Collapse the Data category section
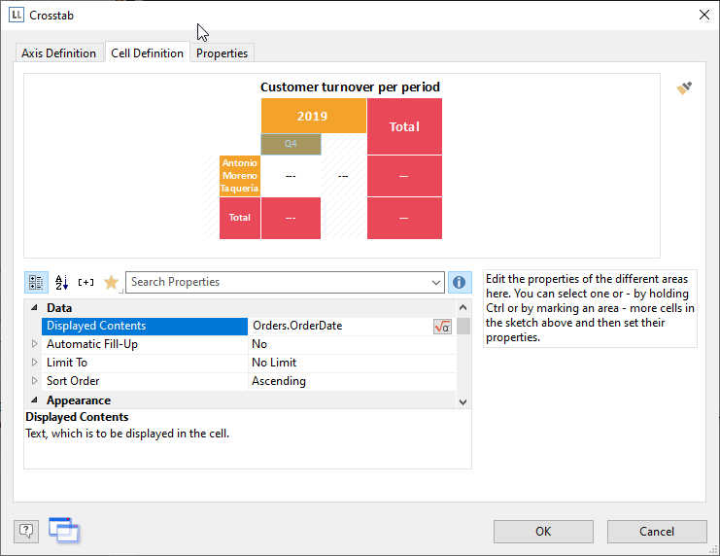This screenshot has width=720, height=556. pos(35,308)
